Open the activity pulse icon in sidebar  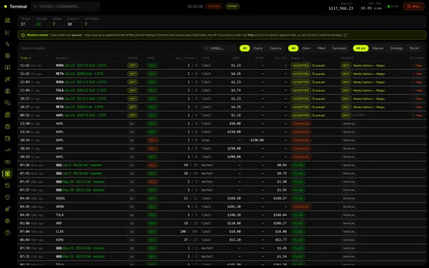(x=7, y=44)
